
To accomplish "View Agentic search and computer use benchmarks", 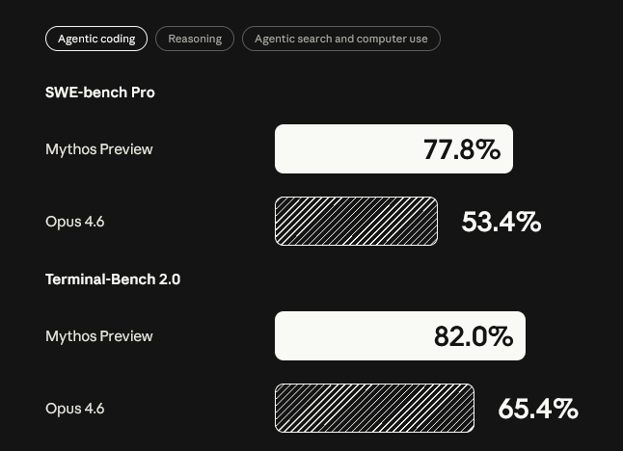I will pos(340,39).
